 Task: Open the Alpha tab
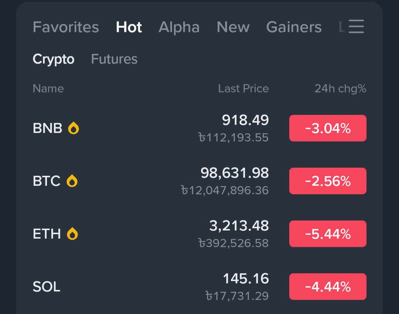pos(179,27)
